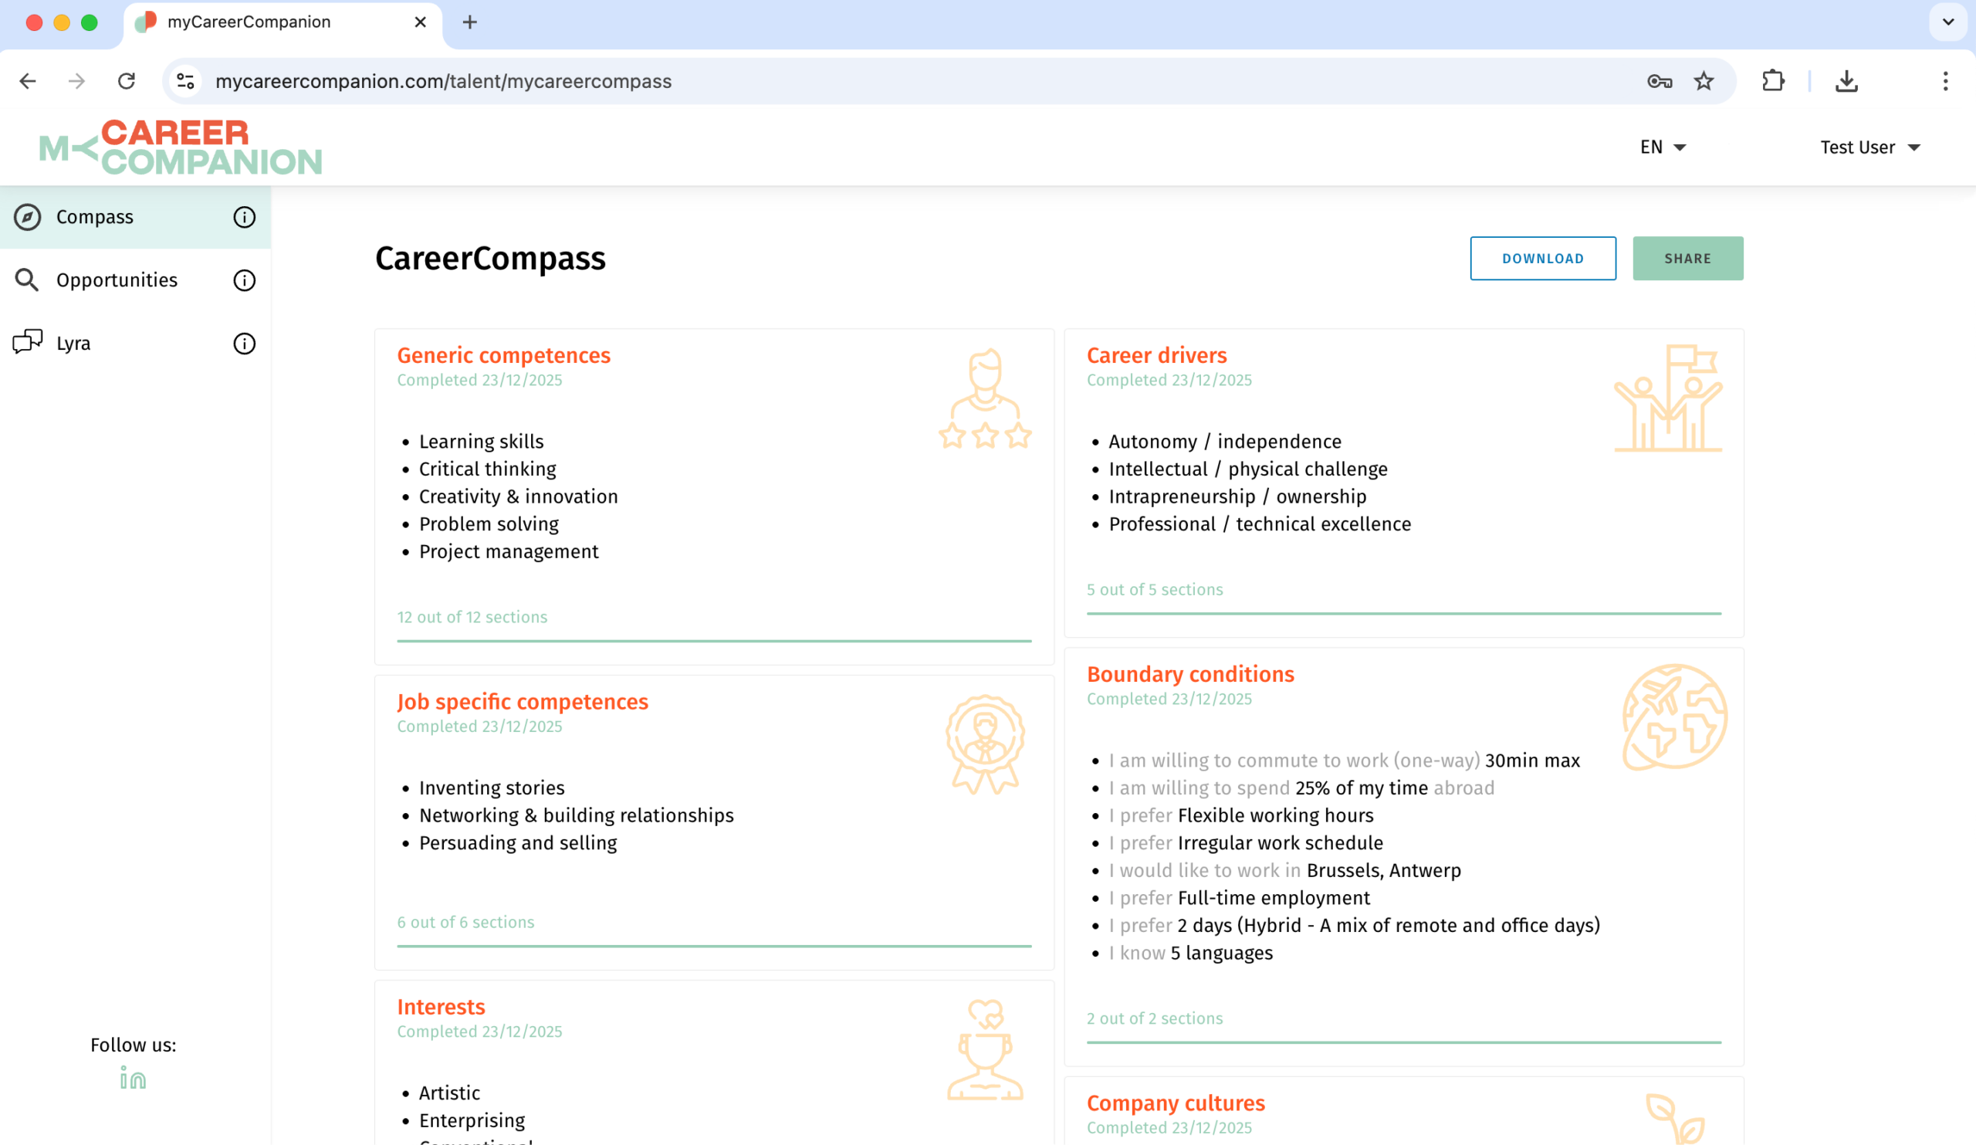This screenshot has height=1145, width=1976.
Task: Click the password key icon in address bar
Action: point(1660,81)
